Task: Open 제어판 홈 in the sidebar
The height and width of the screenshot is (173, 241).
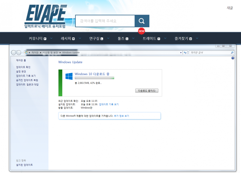Action: pyautogui.click(x=21, y=60)
